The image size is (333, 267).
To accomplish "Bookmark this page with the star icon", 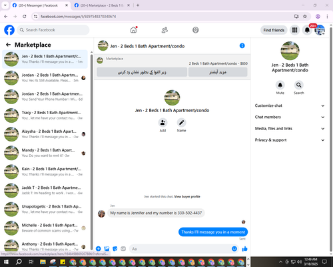I will point(305,17).
